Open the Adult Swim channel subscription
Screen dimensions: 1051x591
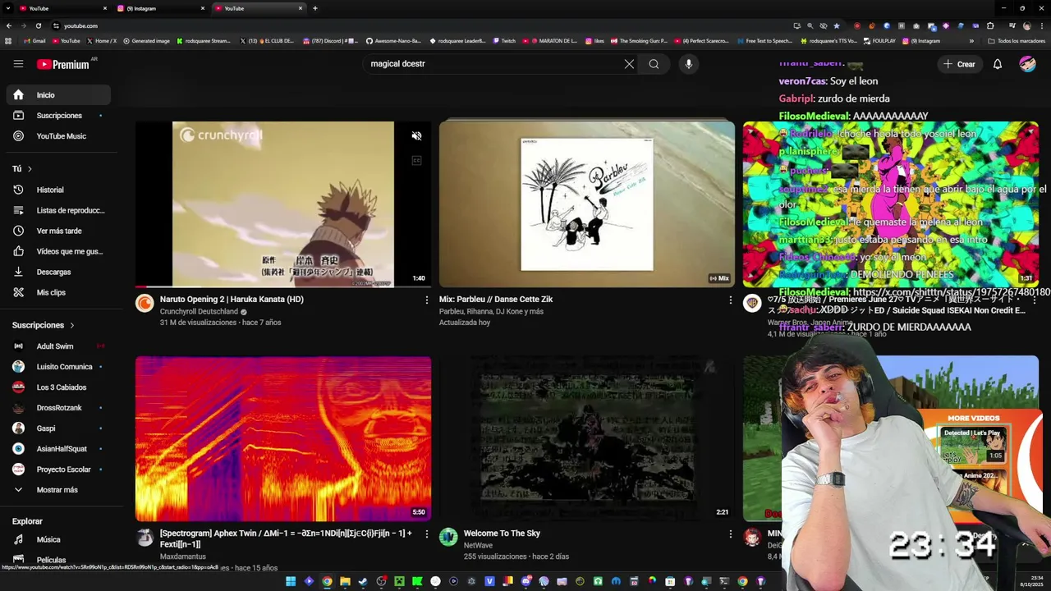point(58,346)
